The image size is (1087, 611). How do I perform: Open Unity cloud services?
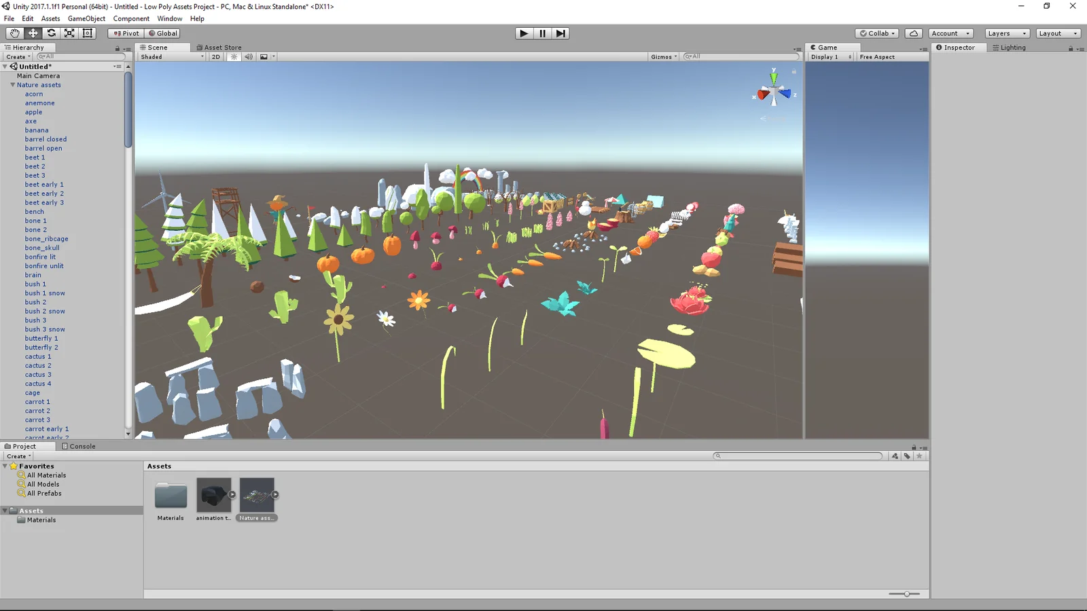913,33
